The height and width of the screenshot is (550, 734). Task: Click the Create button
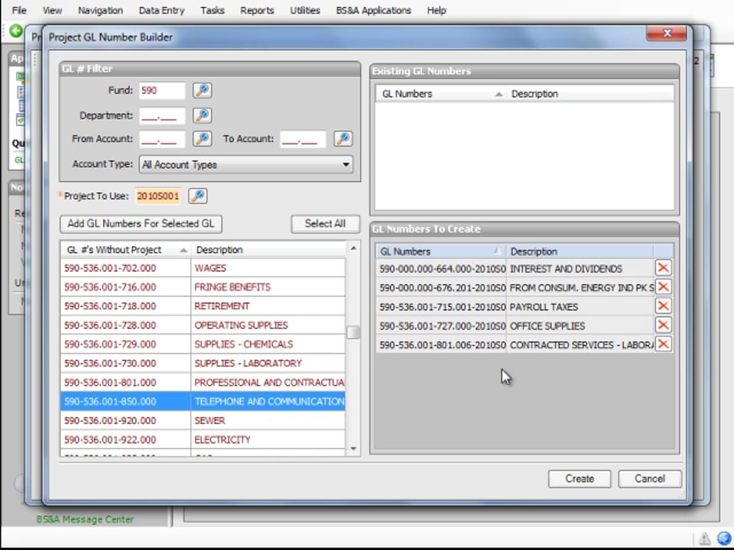click(x=580, y=479)
